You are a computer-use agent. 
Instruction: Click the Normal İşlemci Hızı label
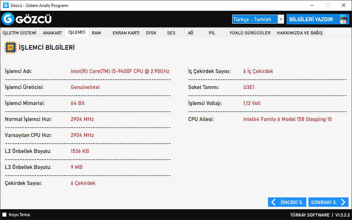pos(28,119)
